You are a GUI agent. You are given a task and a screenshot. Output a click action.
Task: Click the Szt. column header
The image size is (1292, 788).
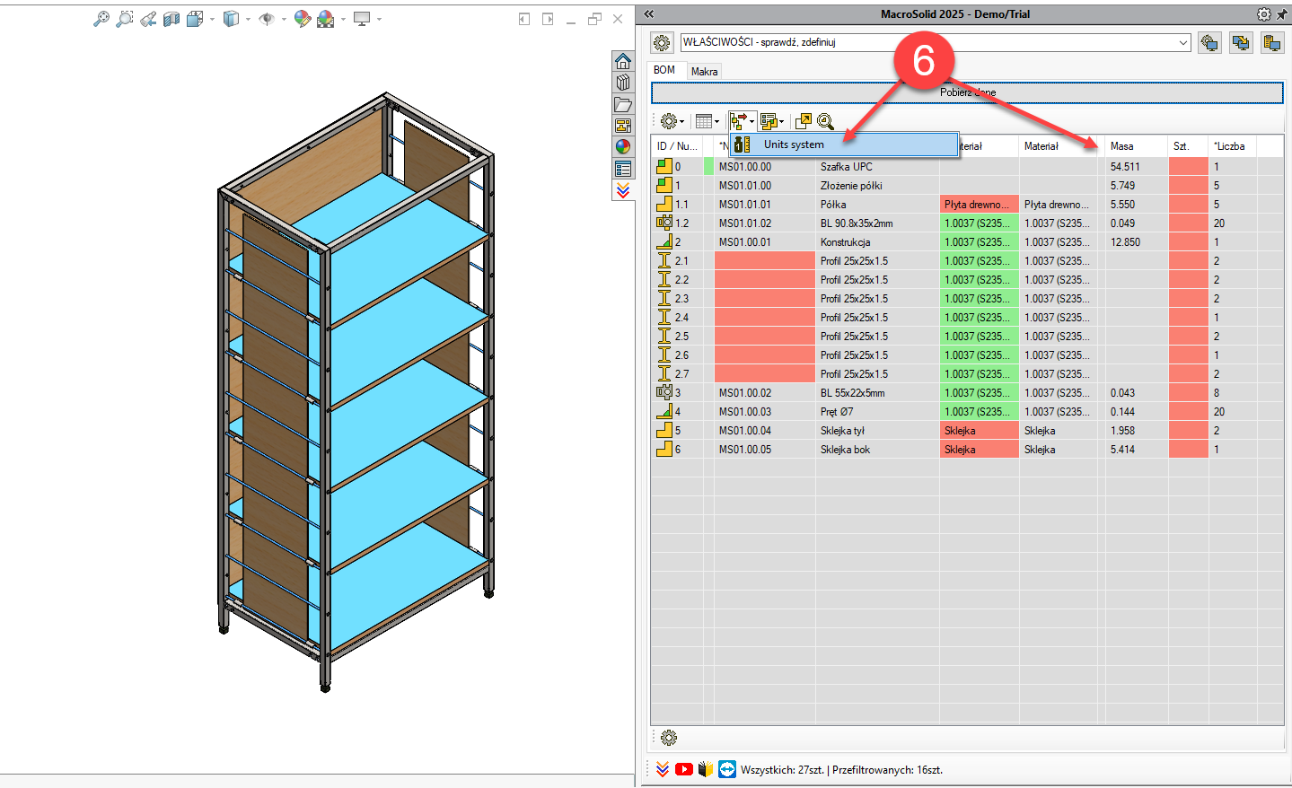coord(1188,146)
